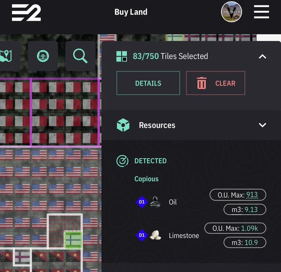The height and width of the screenshot is (272, 281).
Task: Click Limestone O.U. Max: 1.09k pill
Action: coord(235,228)
